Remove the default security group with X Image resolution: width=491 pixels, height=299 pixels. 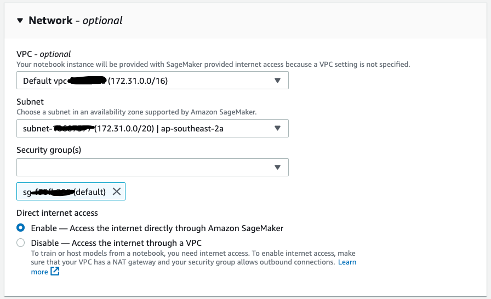116,192
